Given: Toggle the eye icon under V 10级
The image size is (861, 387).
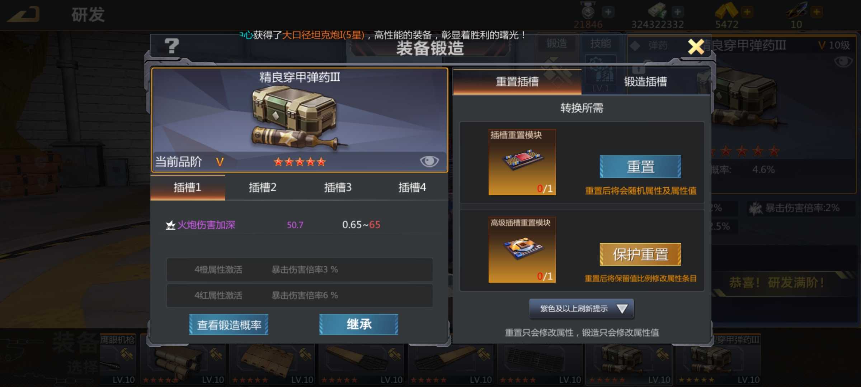Looking at the screenshot, I should [843, 62].
